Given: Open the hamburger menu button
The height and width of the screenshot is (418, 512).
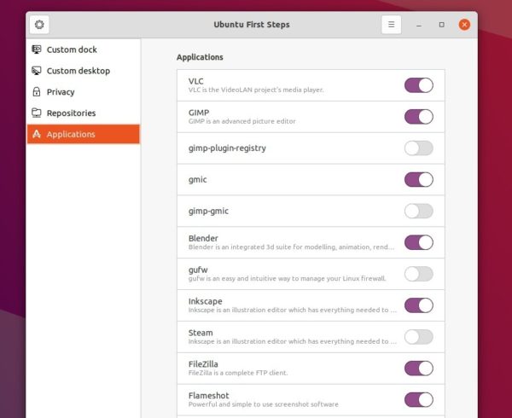Looking at the screenshot, I should [391, 25].
